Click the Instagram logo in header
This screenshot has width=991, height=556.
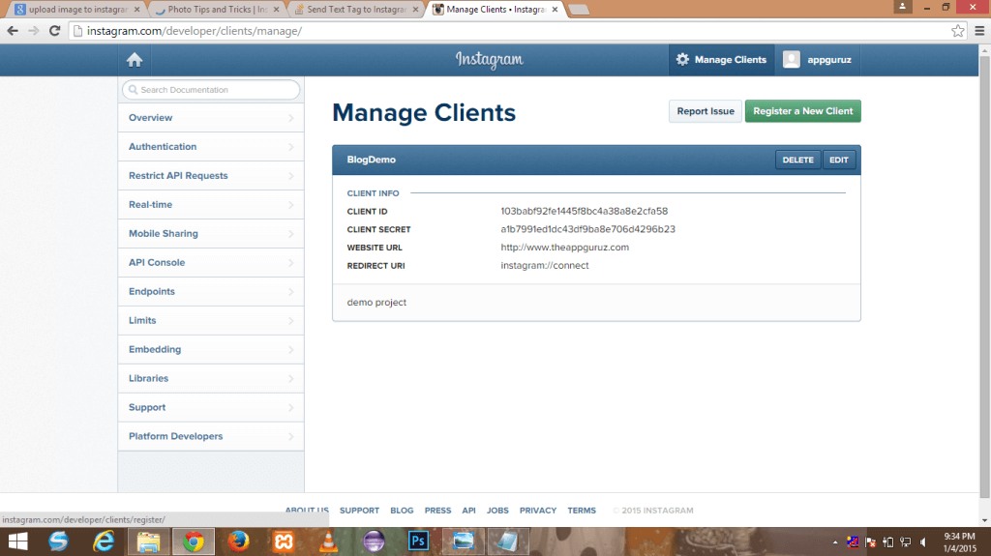(x=489, y=59)
